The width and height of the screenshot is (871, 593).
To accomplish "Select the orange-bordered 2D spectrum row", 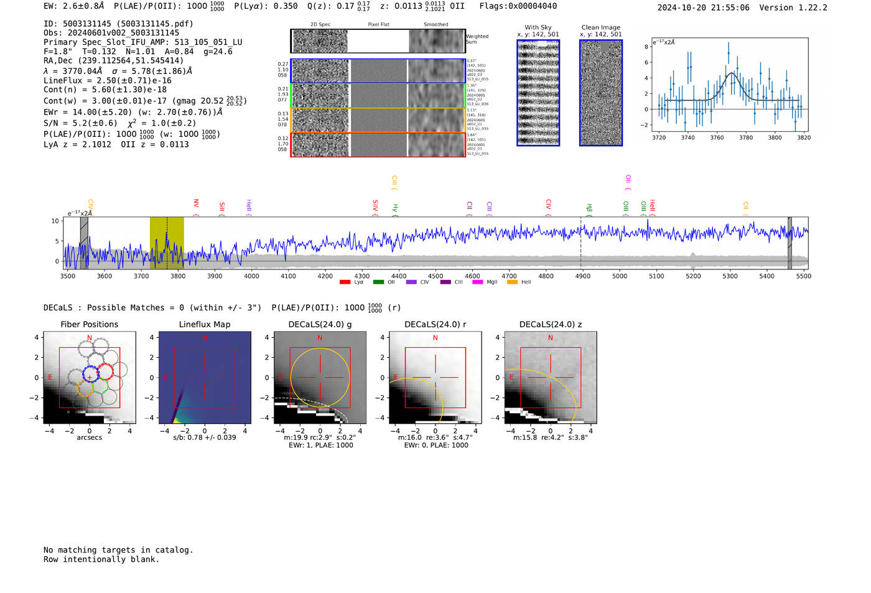I will tap(378, 120).
